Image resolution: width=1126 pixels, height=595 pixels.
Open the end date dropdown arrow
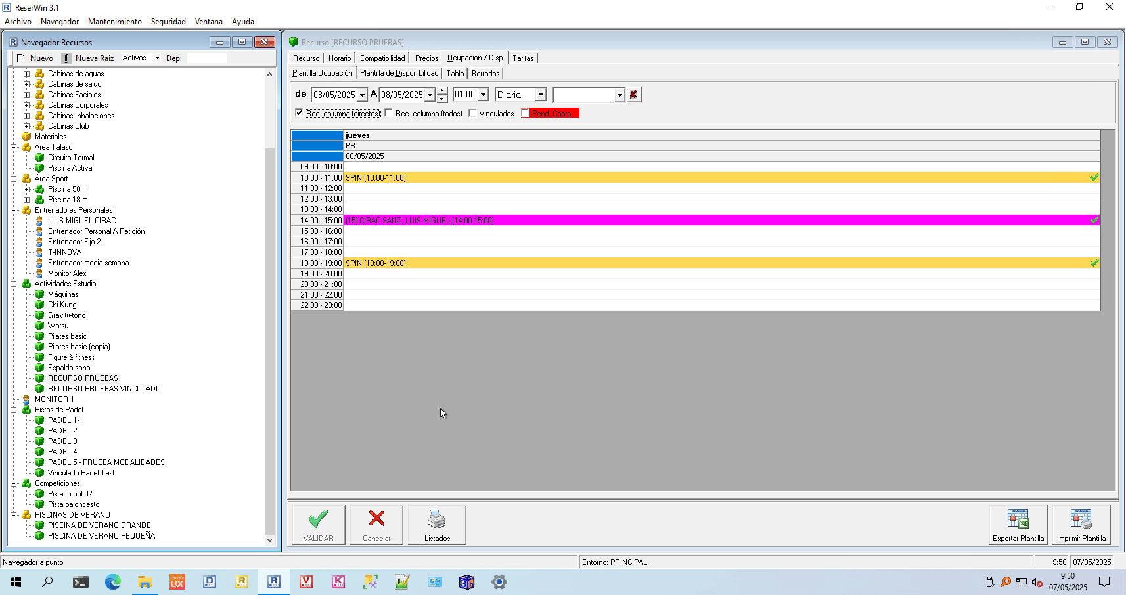click(x=430, y=95)
